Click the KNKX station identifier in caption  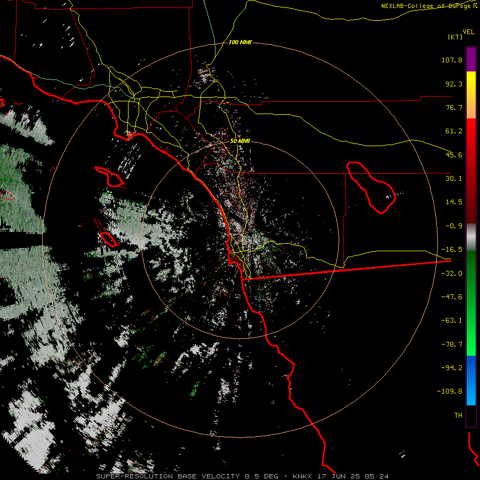click(302, 476)
